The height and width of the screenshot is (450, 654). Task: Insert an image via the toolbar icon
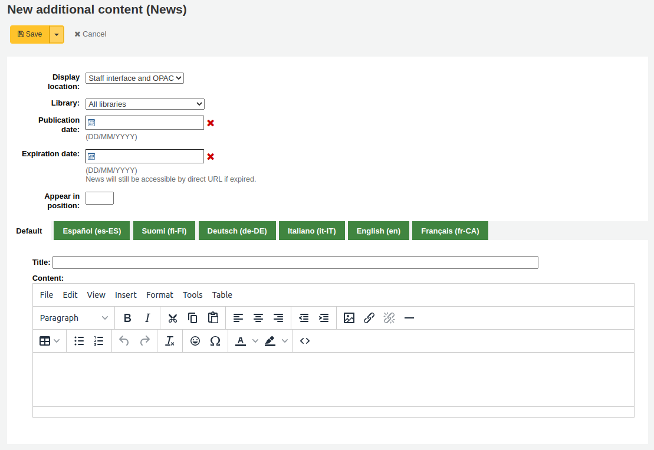[349, 318]
